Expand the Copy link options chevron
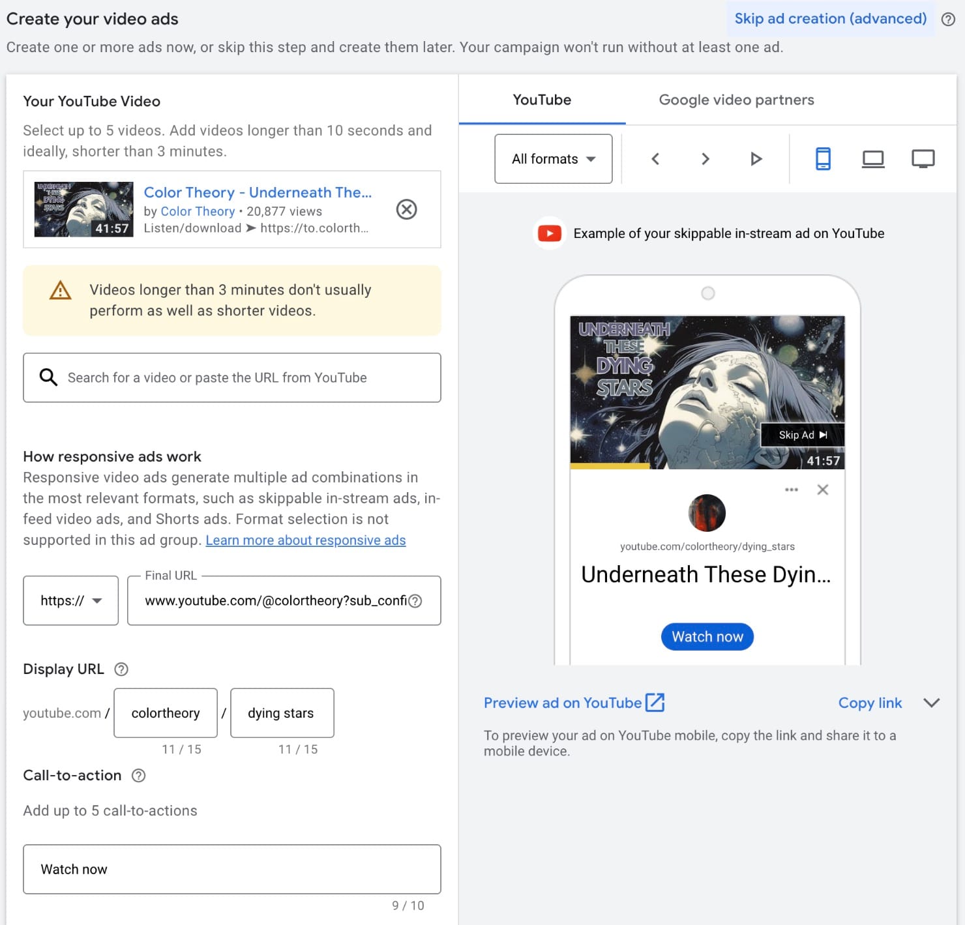The image size is (965, 925). 931,703
